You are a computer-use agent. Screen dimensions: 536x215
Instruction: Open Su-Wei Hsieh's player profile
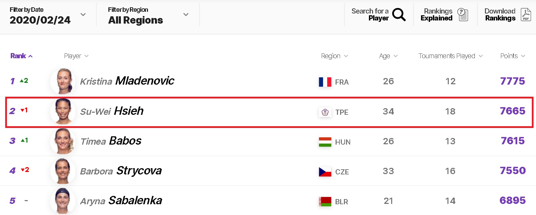pyautogui.click(x=112, y=111)
